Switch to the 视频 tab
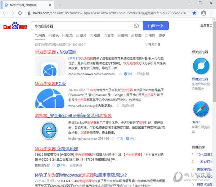The image size is (216, 187). pyautogui.click(x=68, y=36)
